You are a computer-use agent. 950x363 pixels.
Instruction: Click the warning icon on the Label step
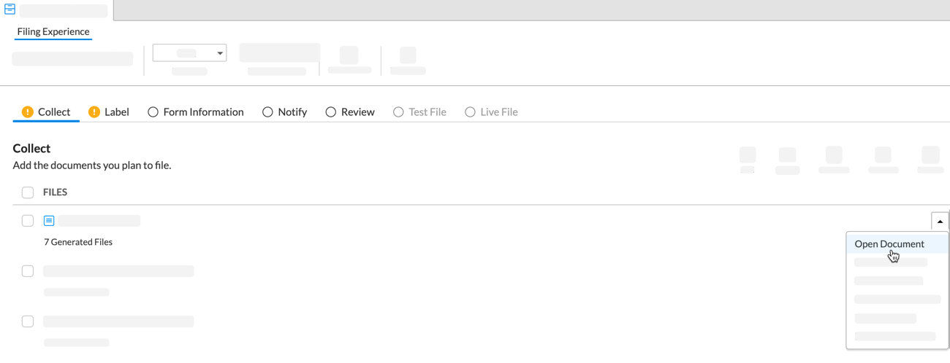coord(94,112)
